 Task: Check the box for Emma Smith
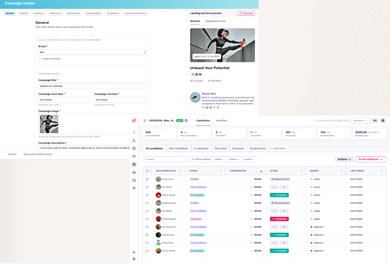[x=147, y=251]
